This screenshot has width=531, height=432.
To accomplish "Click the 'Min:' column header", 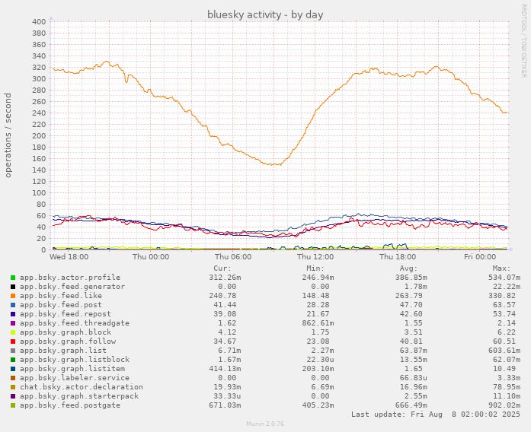I will [315, 268].
